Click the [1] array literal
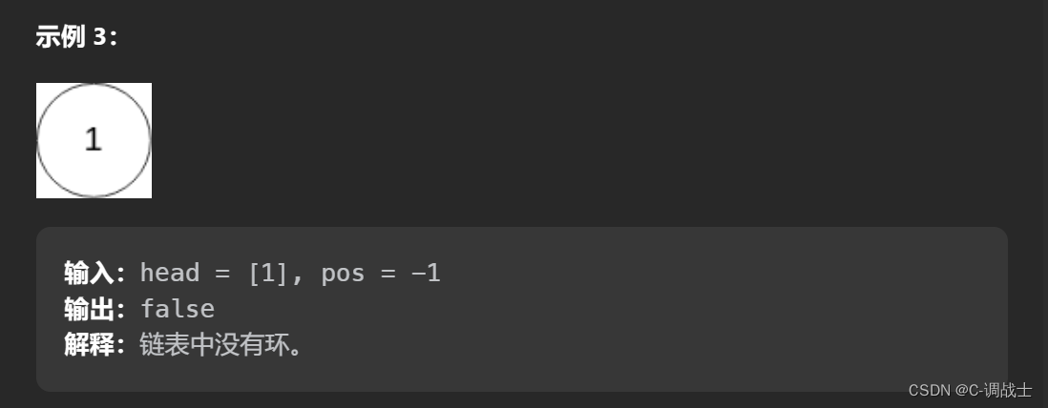Image resolution: width=1048 pixels, height=408 pixels. tap(267, 274)
